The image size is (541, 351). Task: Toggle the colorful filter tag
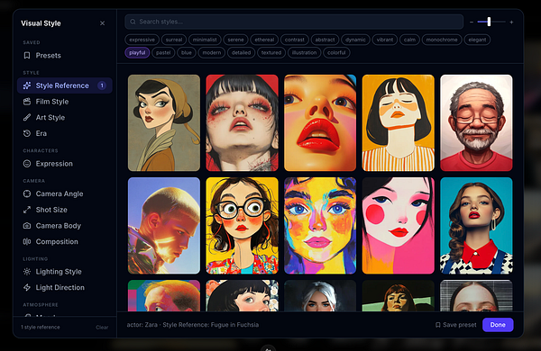[336, 53]
